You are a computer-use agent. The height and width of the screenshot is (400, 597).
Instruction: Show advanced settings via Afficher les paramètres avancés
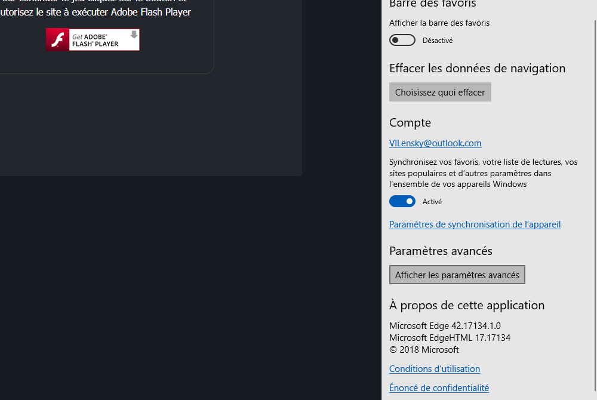click(457, 275)
